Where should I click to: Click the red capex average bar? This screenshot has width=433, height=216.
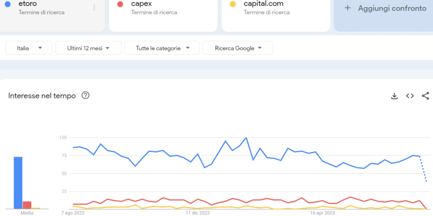[27, 205]
